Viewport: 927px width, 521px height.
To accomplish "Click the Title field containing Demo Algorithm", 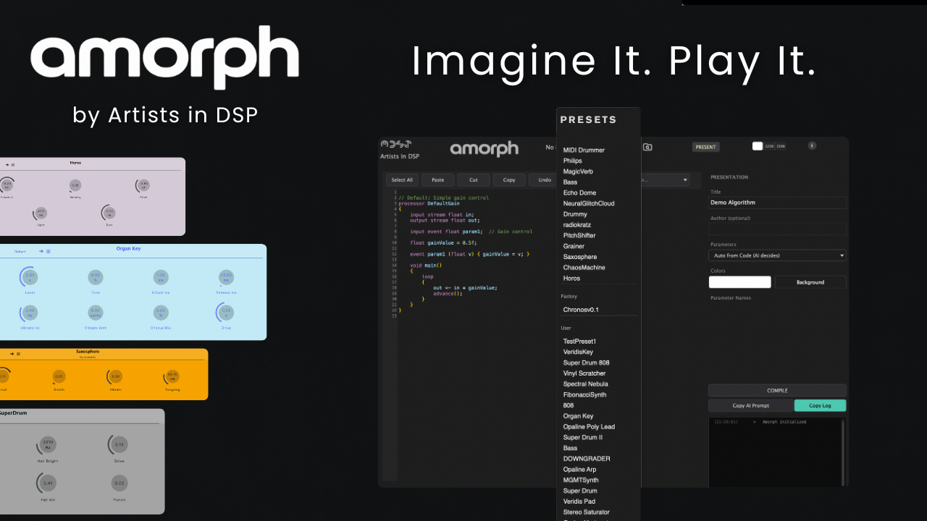I will click(777, 203).
